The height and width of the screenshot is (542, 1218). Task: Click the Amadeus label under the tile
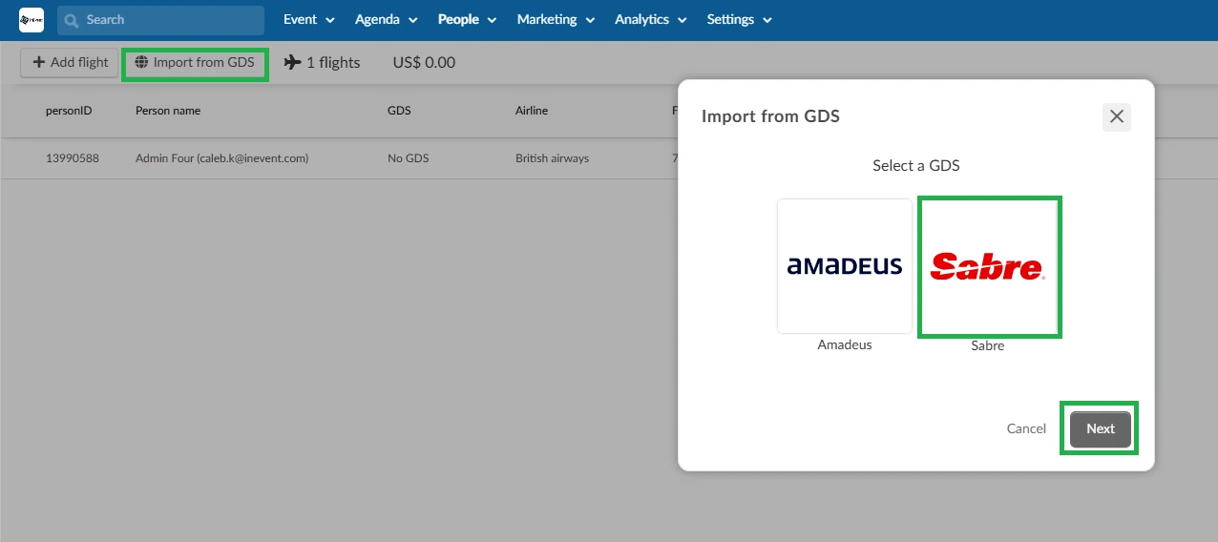pos(845,345)
